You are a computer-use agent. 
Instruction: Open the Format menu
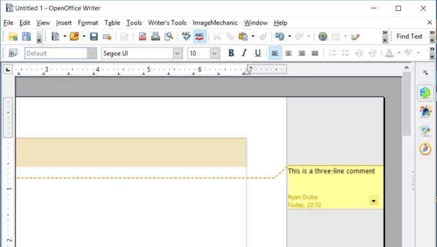coord(88,23)
